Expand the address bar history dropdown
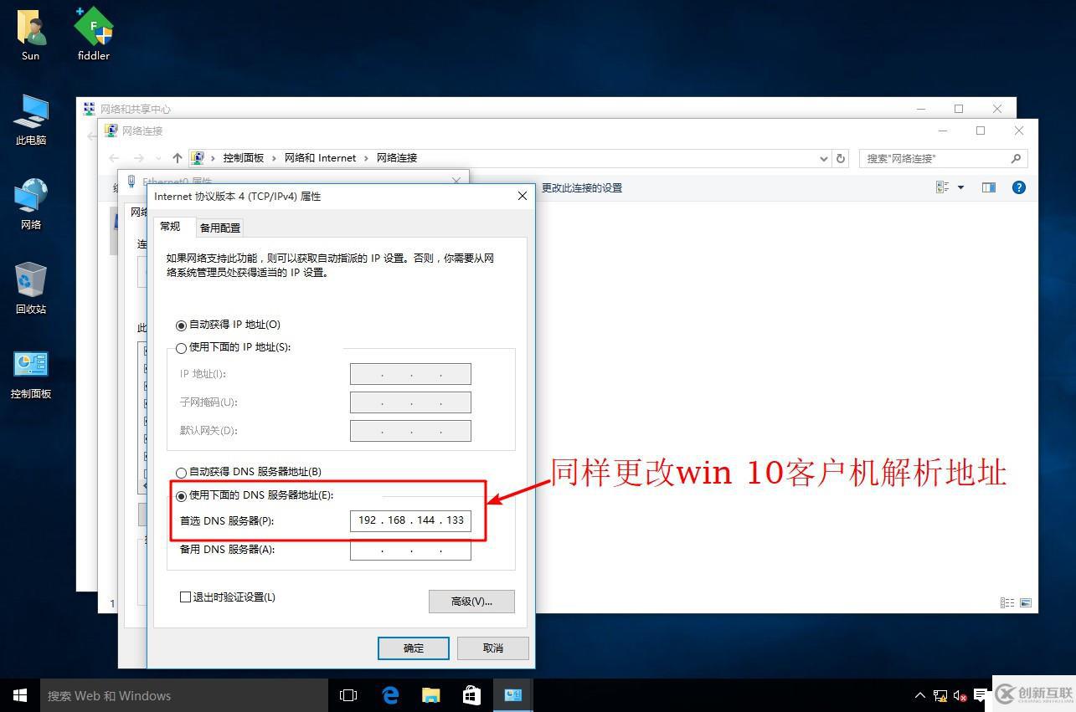The height and width of the screenshot is (712, 1076). pos(823,157)
